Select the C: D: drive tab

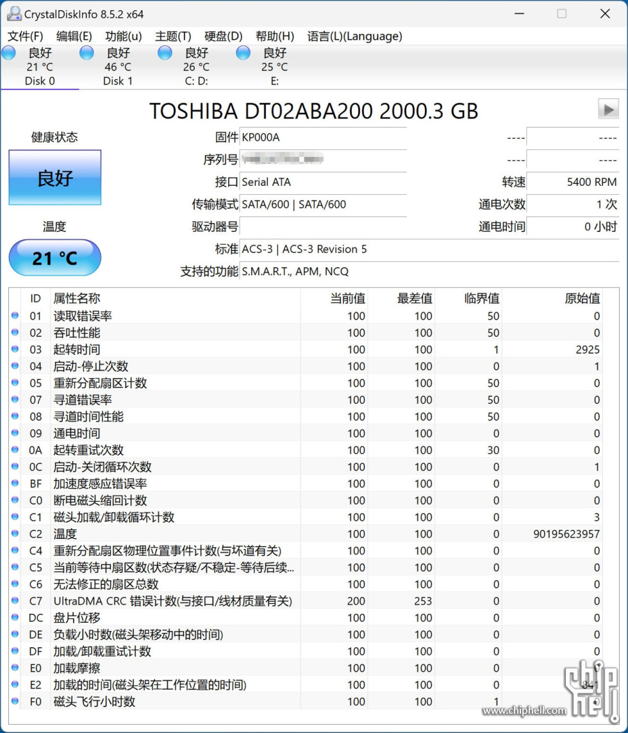196,67
